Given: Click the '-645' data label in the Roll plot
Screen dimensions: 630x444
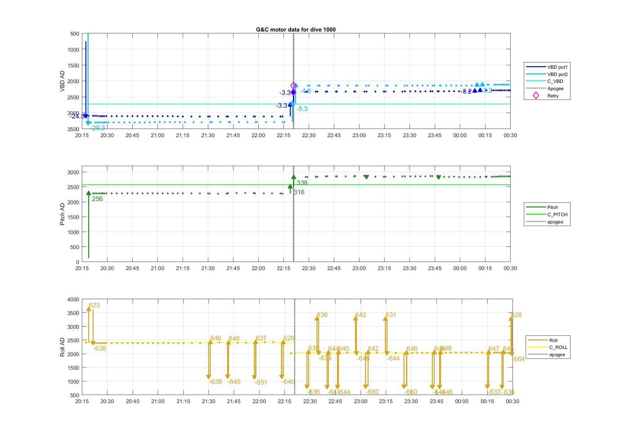Looking at the screenshot, I should [234, 382].
